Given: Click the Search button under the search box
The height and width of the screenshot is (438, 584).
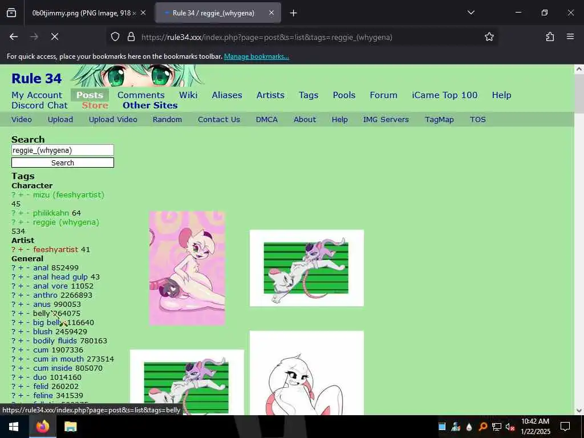Looking at the screenshot, I should [63, 163].
